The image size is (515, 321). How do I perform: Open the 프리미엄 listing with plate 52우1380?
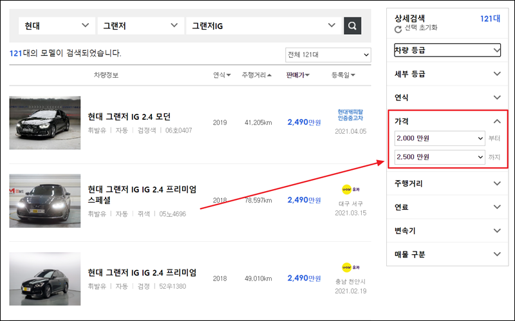142,272
